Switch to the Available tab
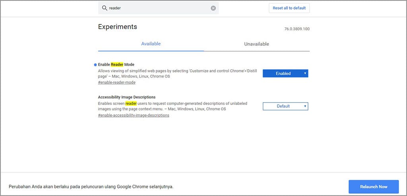The image size is (407, 196). (x=151, y=44)
